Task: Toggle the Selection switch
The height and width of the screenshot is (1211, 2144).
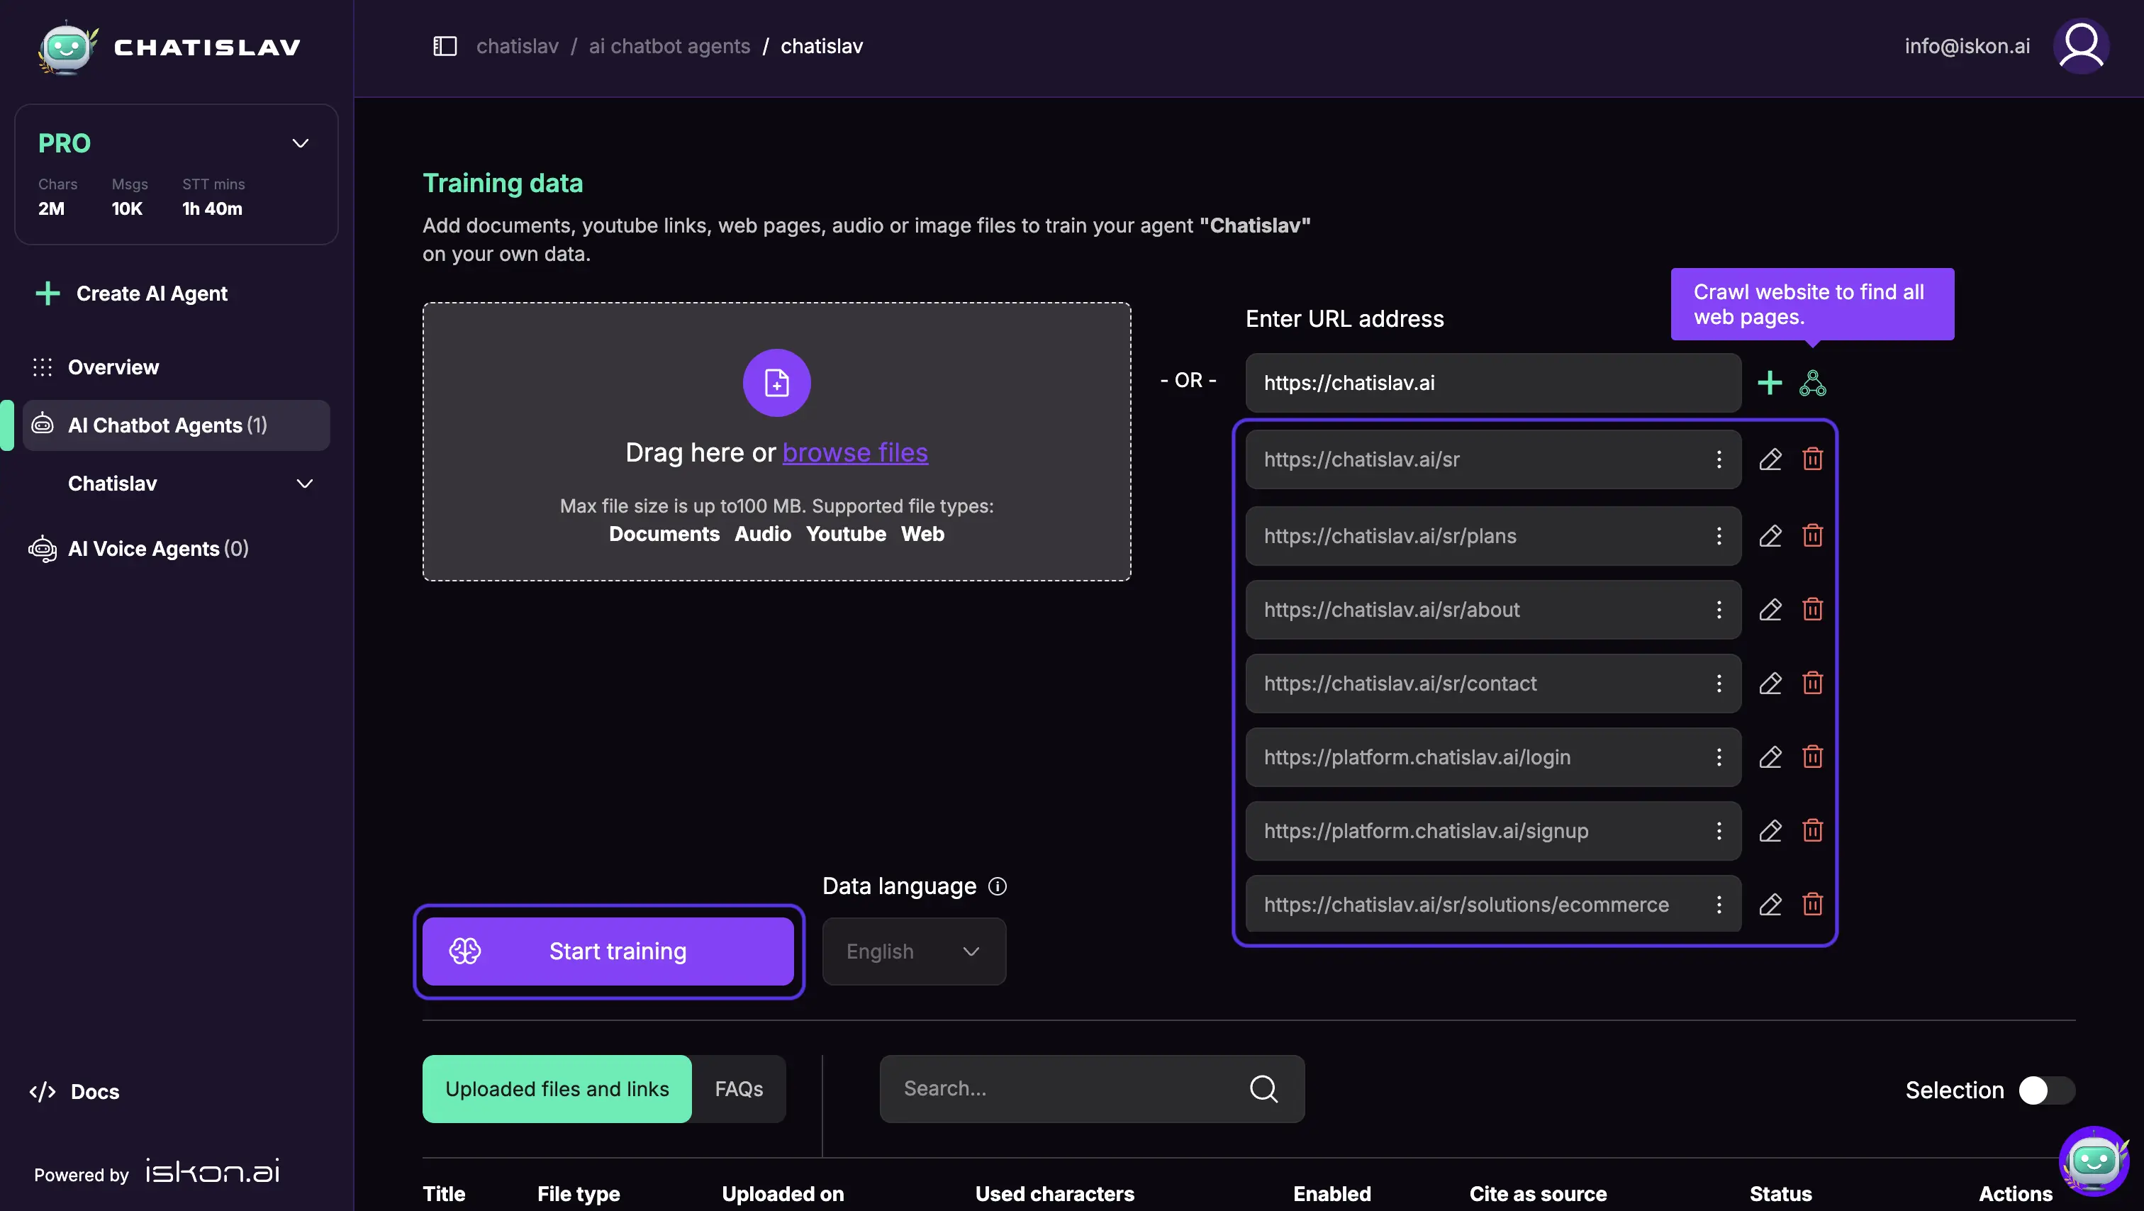Action: (2047, 1090)
